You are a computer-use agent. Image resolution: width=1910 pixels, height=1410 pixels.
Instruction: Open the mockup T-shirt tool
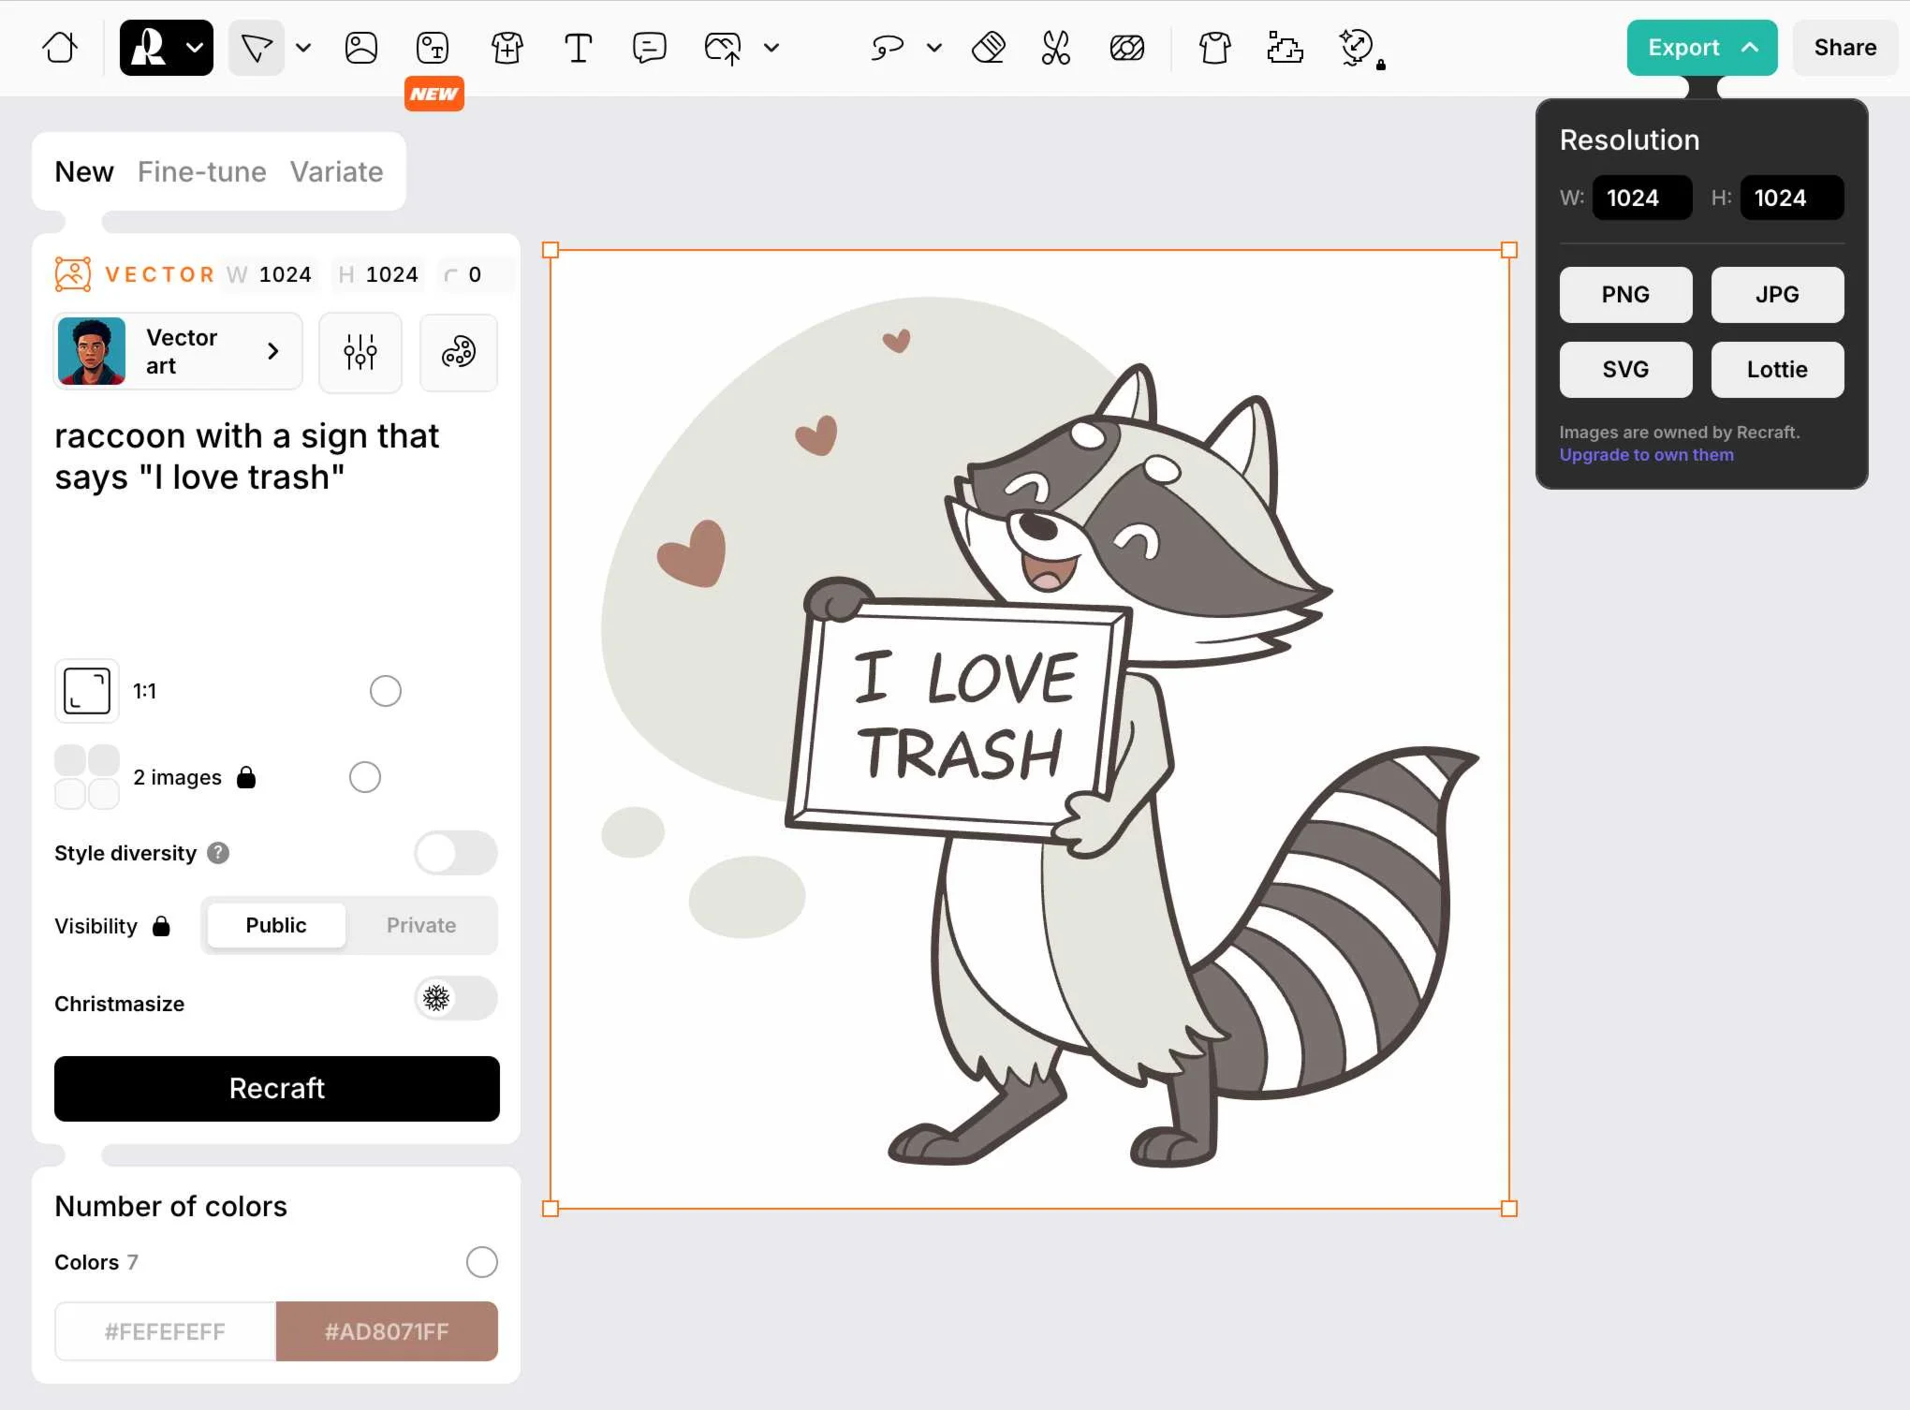[x=1214, y=47]
